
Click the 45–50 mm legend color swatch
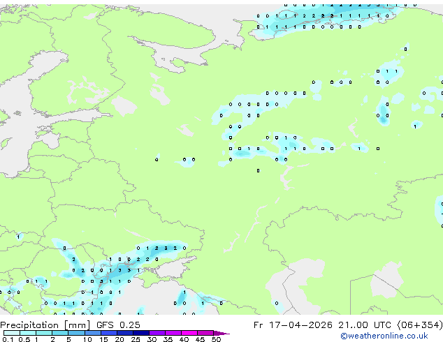coord(205,333)
